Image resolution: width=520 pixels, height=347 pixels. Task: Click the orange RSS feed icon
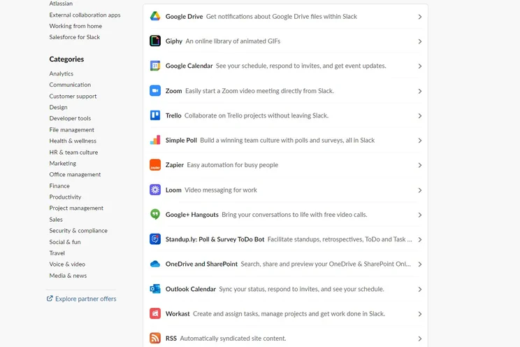click(155, 338)
